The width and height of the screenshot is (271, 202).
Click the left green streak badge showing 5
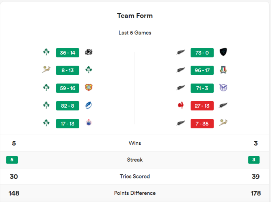coord(12,160)
